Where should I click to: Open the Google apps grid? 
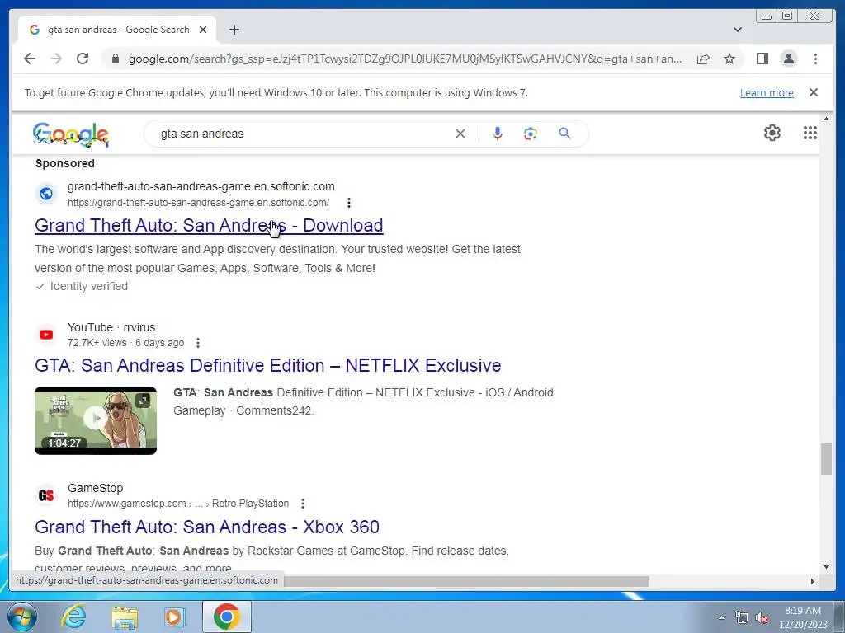click(810, 133)
